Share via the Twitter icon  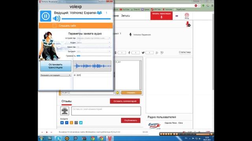pyautogui.click(x=143, y=52)
